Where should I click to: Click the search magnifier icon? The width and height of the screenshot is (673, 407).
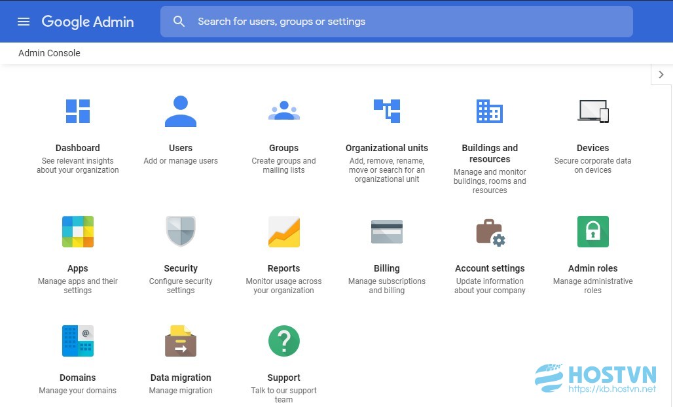179,22
